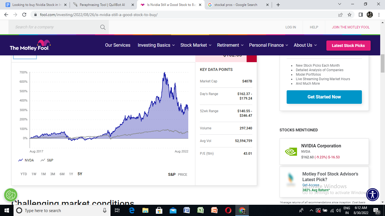Open the accessibility options icon
This screenshot has width=385, height=216.
tap(373, 195)
